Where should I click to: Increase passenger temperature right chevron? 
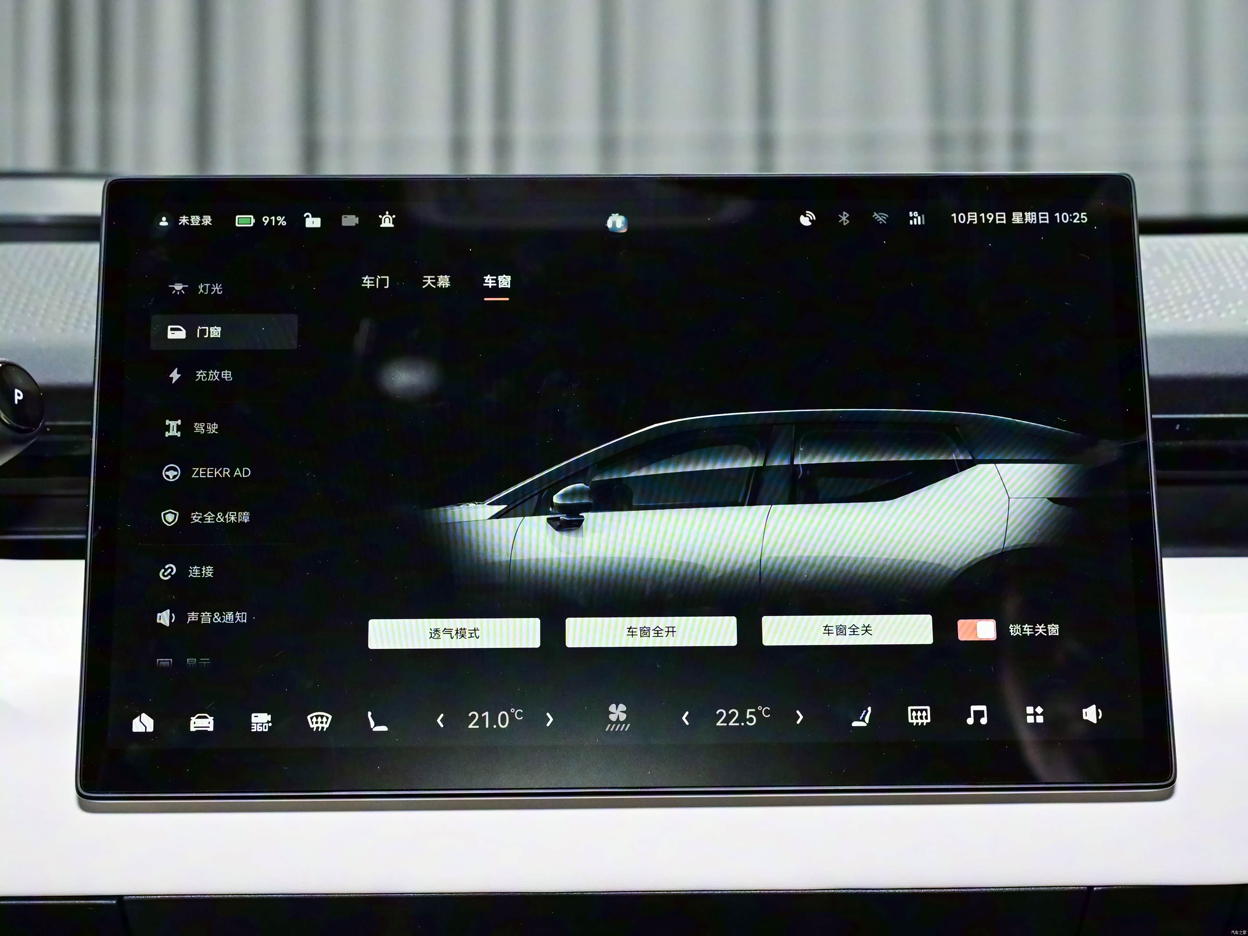coord(799,717)
